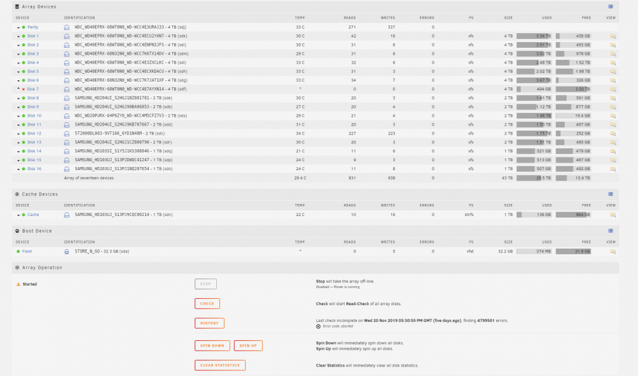Click the red X status on Disk 7
The width and height of the screenshot is (638, 376).
tap(24, 89)
